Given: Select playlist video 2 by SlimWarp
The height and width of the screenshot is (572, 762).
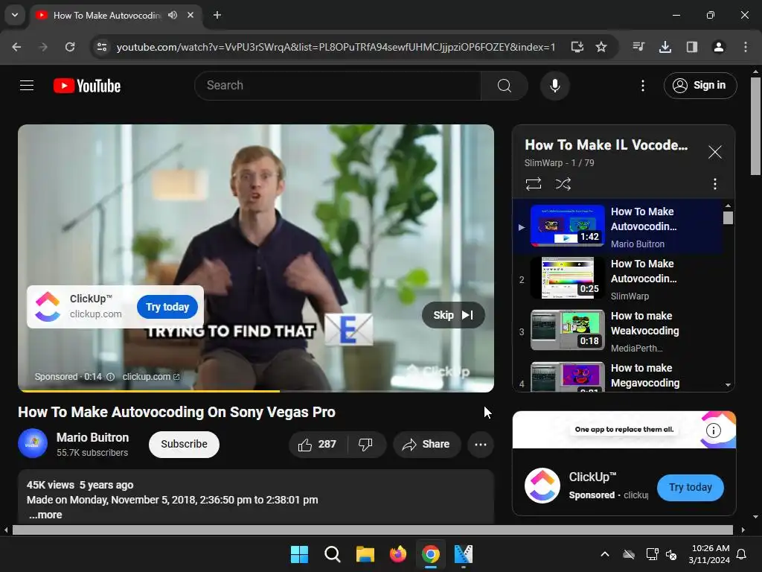Looking at the screenshot, I should (x=618, y=279).
